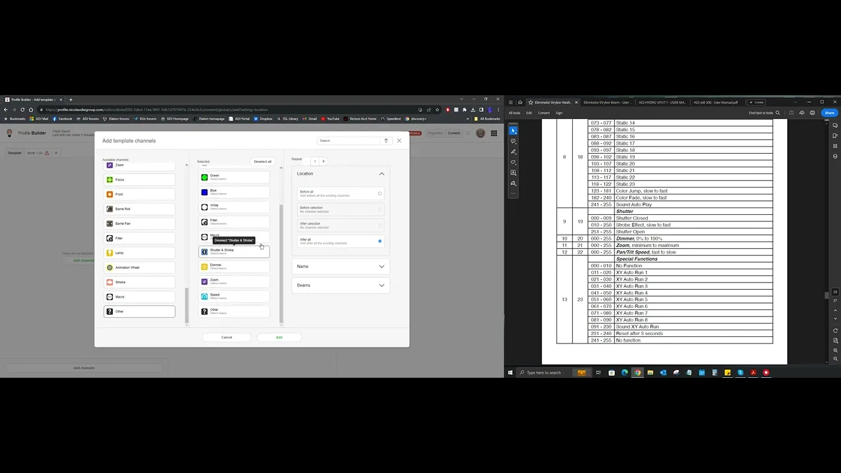Open the Facebook bookmark in Chrome
This screenshot has width=841, height=473.
(63, 119)
